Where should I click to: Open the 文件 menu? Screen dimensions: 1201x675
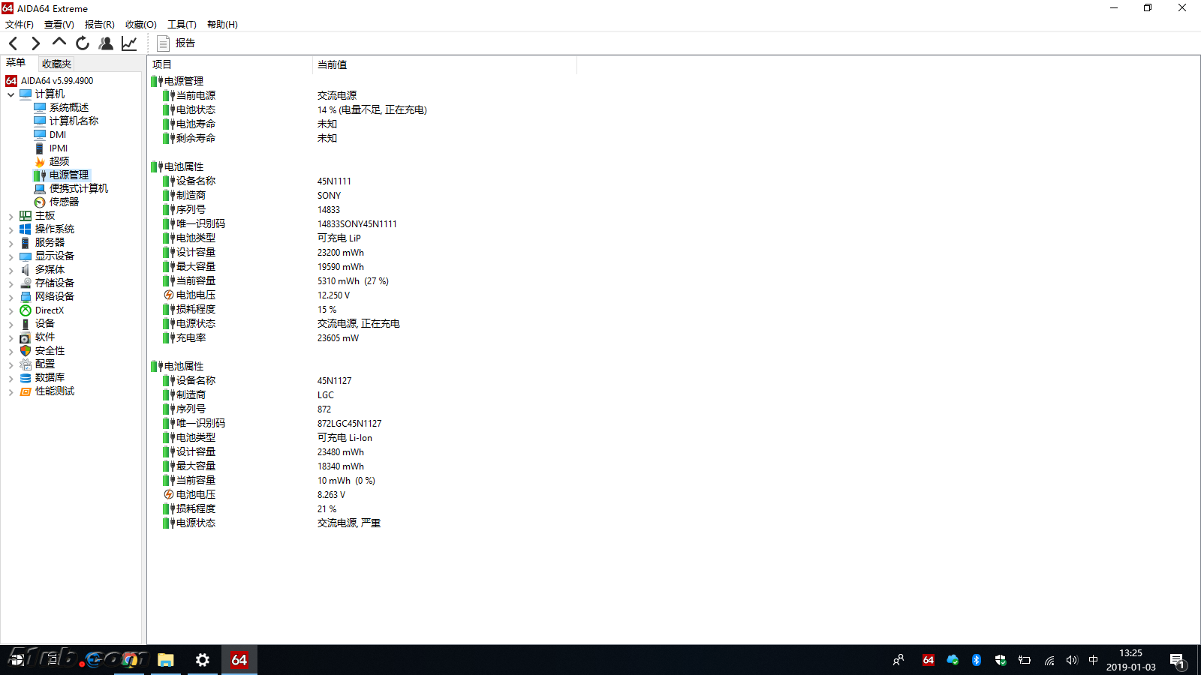[20, 24]
